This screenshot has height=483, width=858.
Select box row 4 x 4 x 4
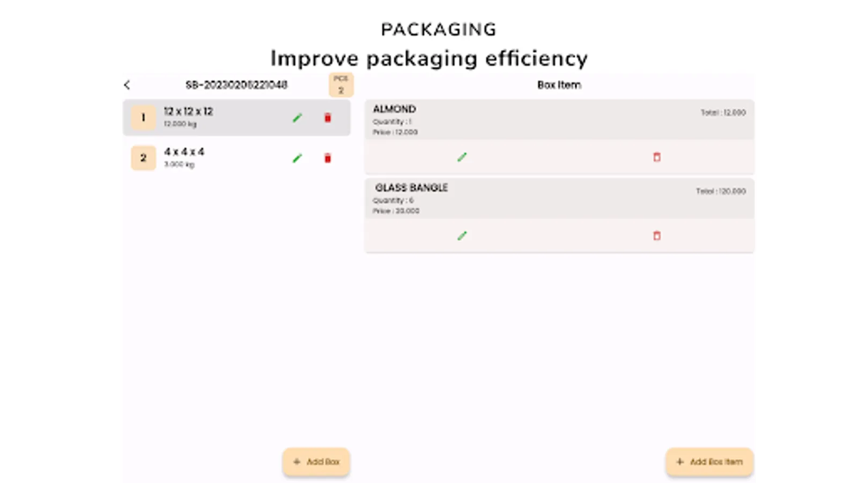click(225, 158)
